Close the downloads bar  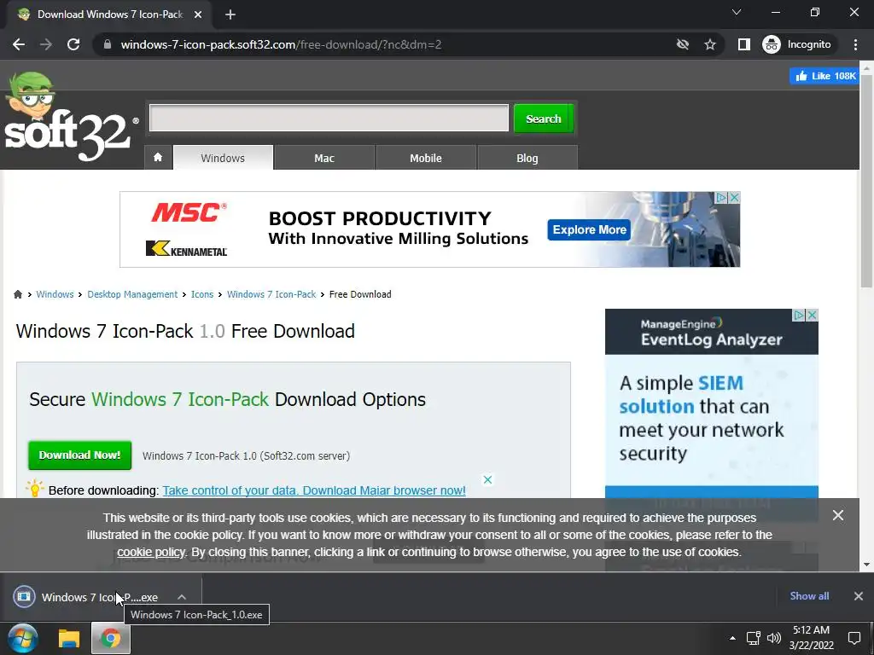pyautogui.click(x=859, y=596)
